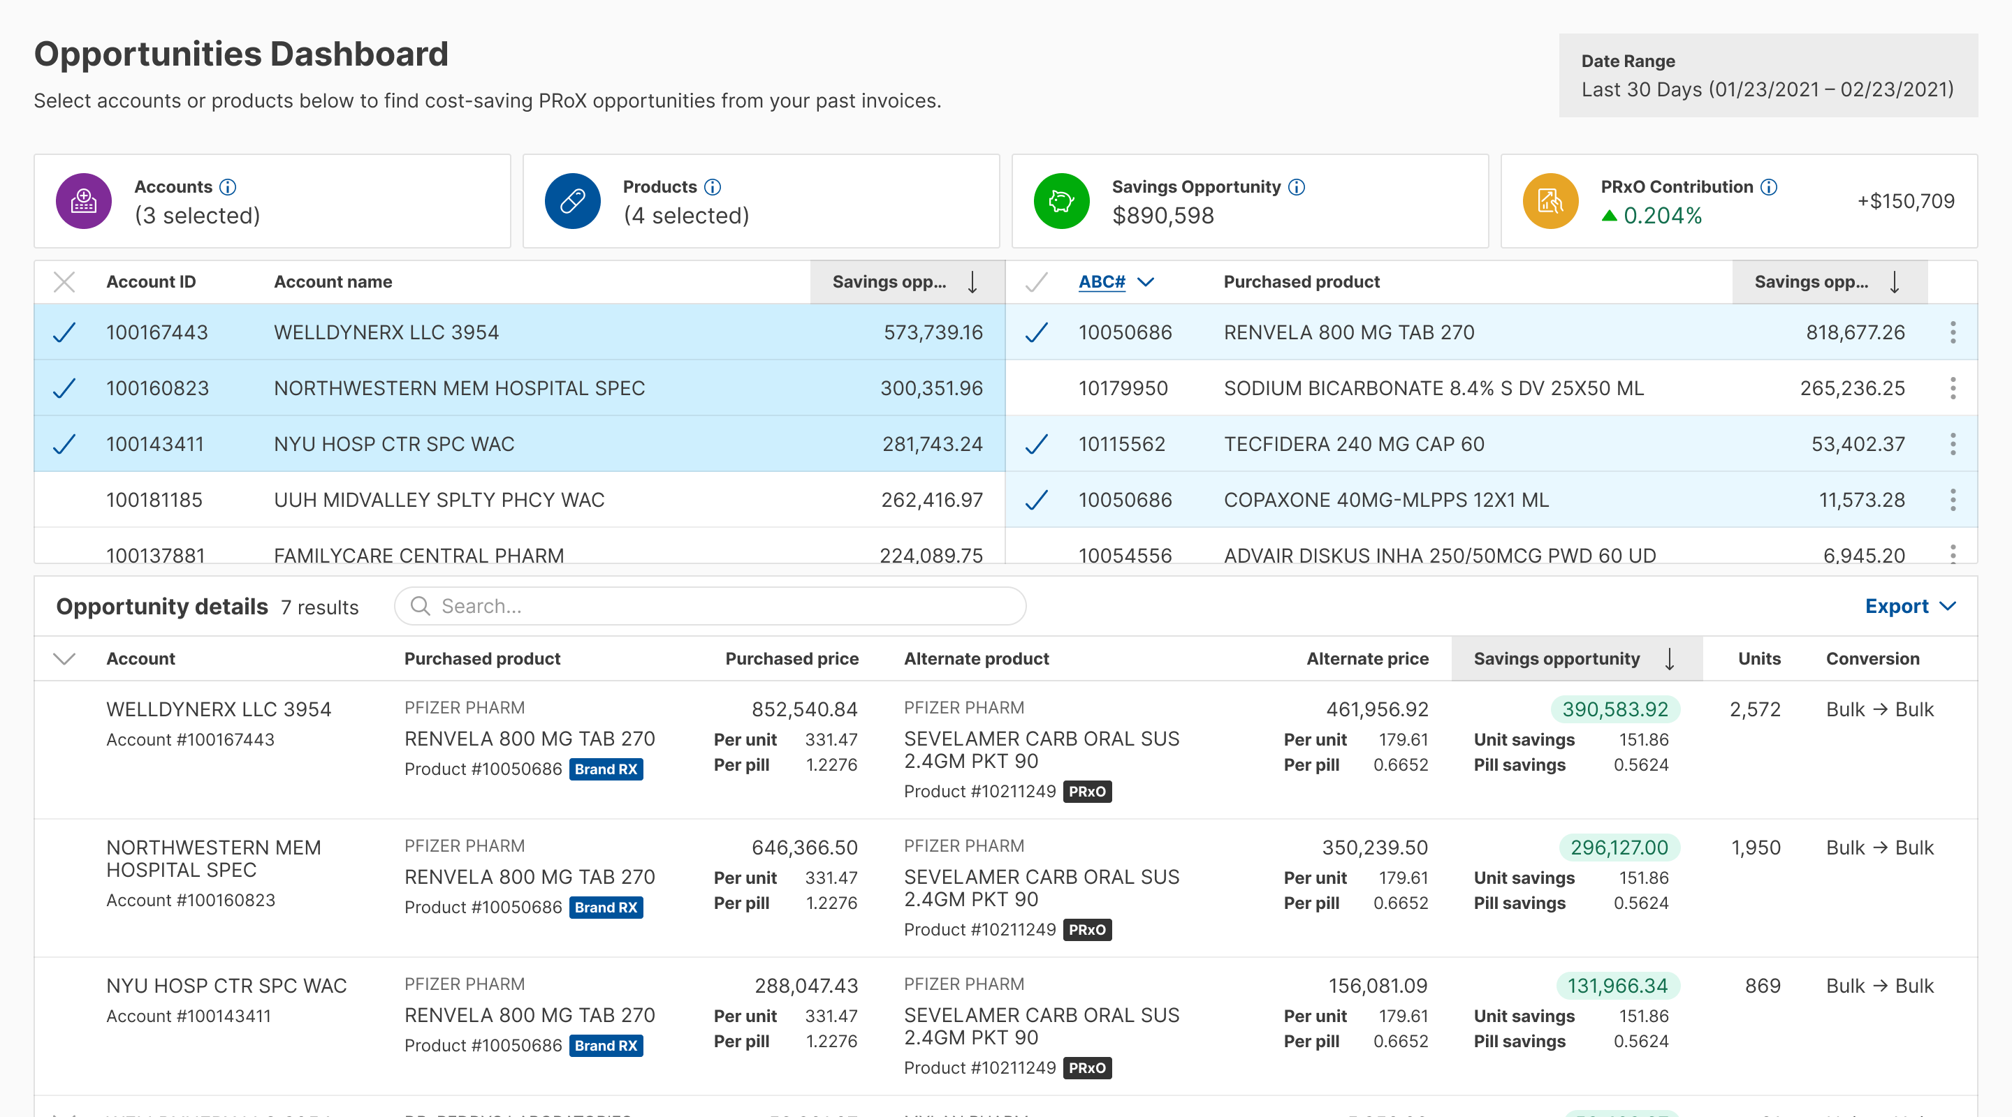
Task: Select all products via header checkmark
Action: [x=1035, y=282]
